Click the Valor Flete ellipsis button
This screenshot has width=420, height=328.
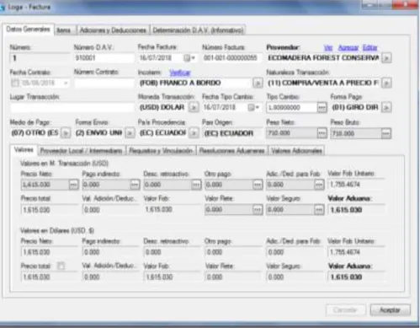click(258, 210)
